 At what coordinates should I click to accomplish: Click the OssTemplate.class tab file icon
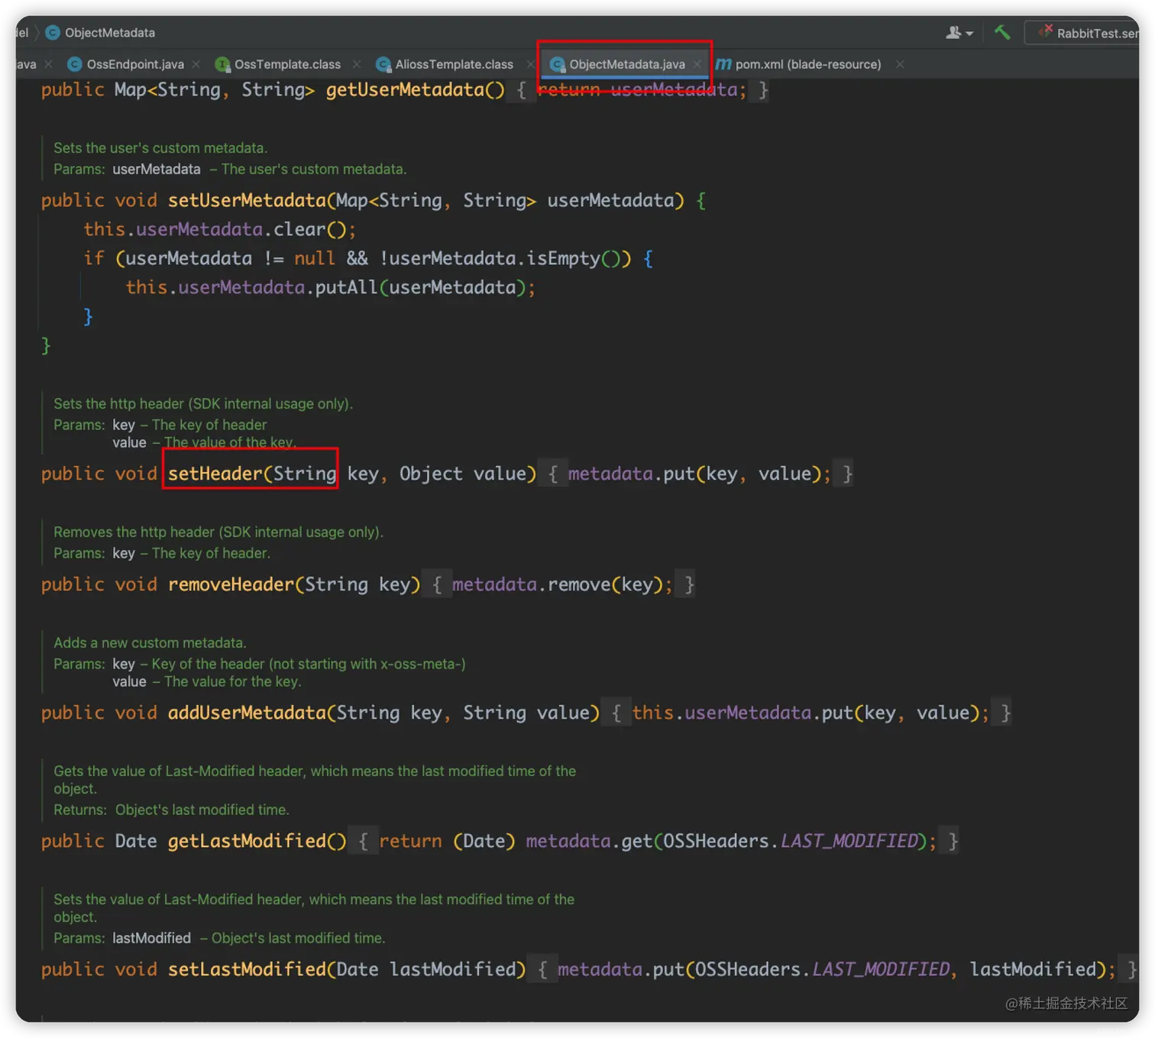coord(222,64)
